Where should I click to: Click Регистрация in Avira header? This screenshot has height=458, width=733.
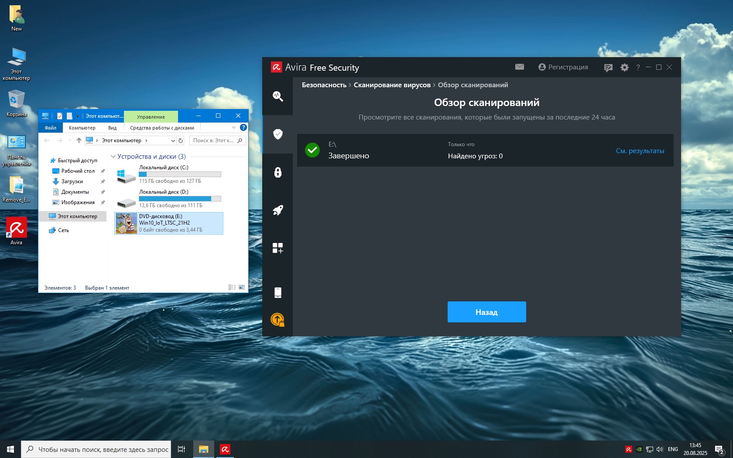pyautogui.click(x=563, y=67)
